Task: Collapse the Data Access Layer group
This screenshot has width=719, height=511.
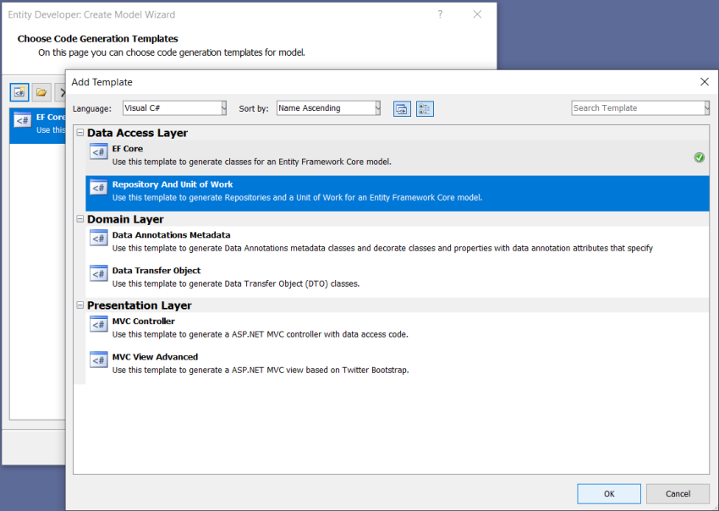Action: click(80, 133)
